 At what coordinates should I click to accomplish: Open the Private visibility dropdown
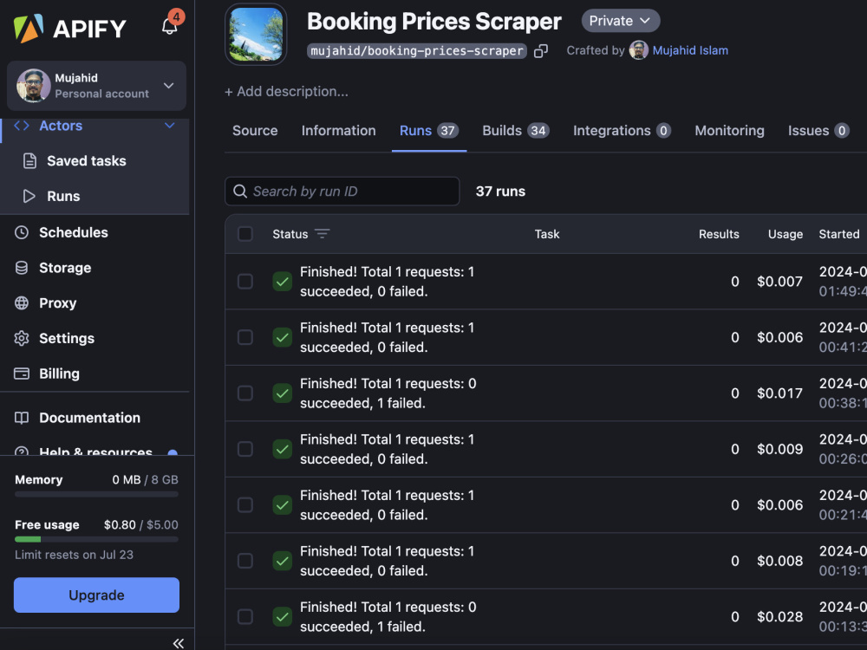(621, 21)
